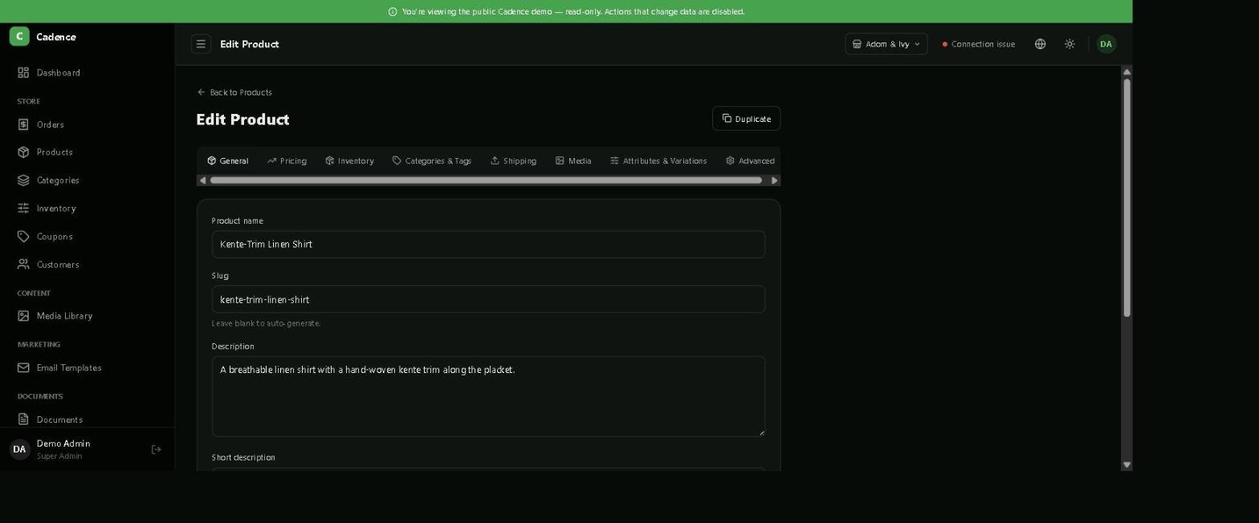This screenshot has width=1259, height=523.
Task: Toggle sidebar with hamburger menu icon
Action: click(201, 44)
